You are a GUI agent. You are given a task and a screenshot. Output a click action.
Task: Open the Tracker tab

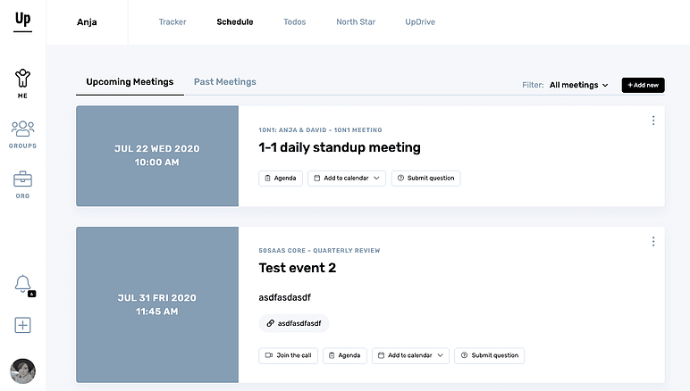pos(172,21)
